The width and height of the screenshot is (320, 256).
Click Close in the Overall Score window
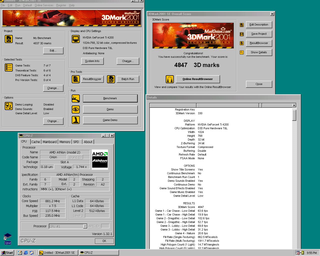(x=259, y=84)
